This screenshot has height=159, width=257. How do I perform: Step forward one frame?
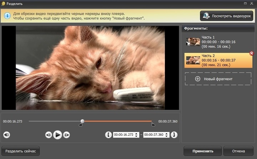(66, 135)
